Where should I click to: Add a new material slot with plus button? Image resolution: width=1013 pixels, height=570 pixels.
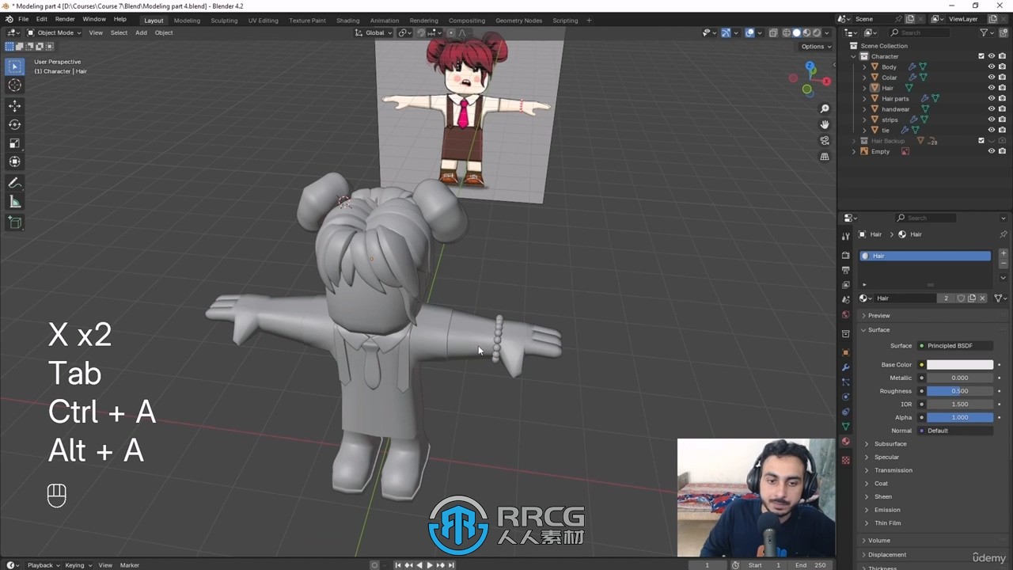click(1004, 253)
